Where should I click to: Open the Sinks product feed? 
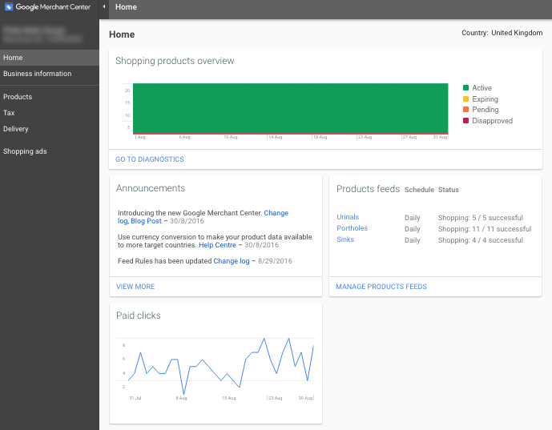coord(345,240)
